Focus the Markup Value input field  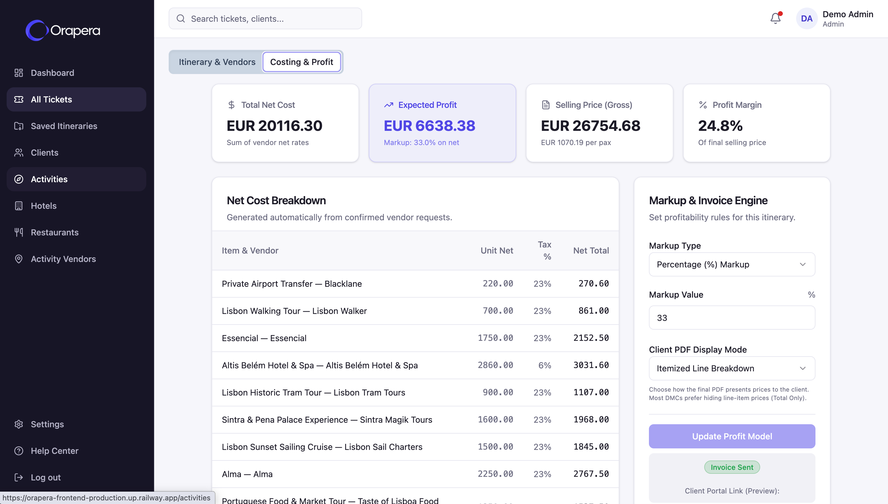click(731, 318)
